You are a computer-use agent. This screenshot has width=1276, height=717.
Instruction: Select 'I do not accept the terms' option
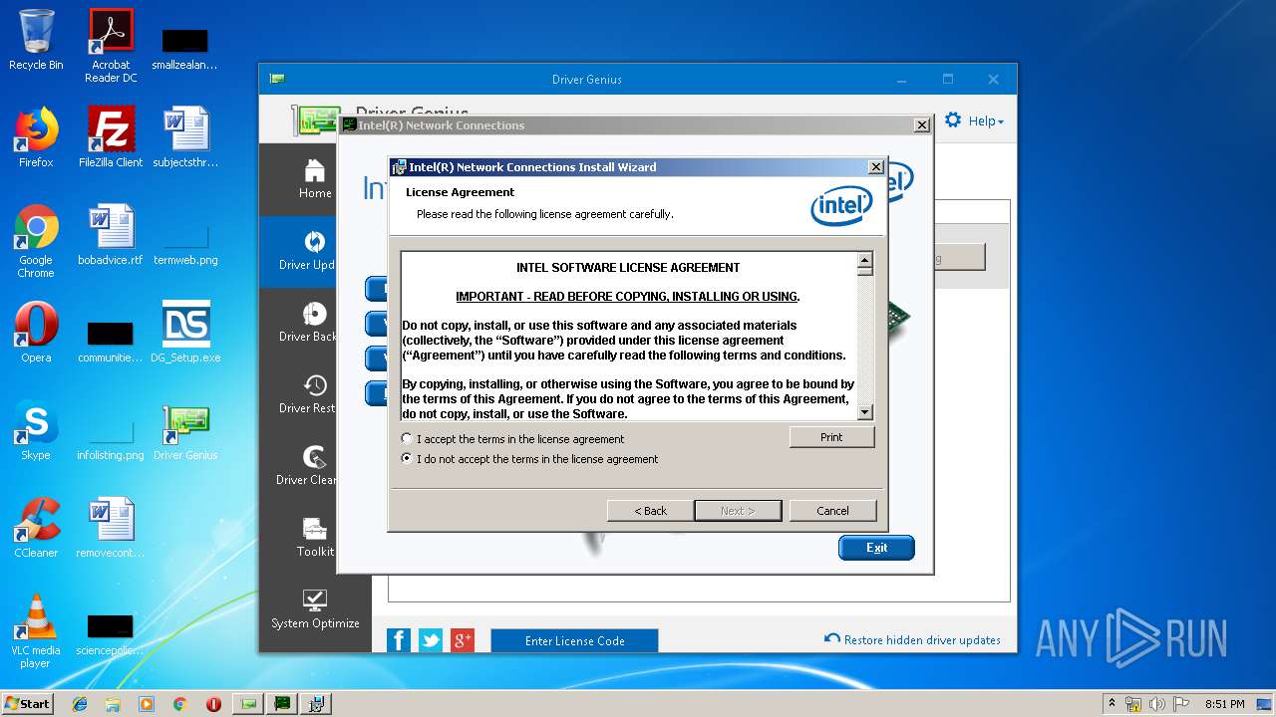point(407,459)
